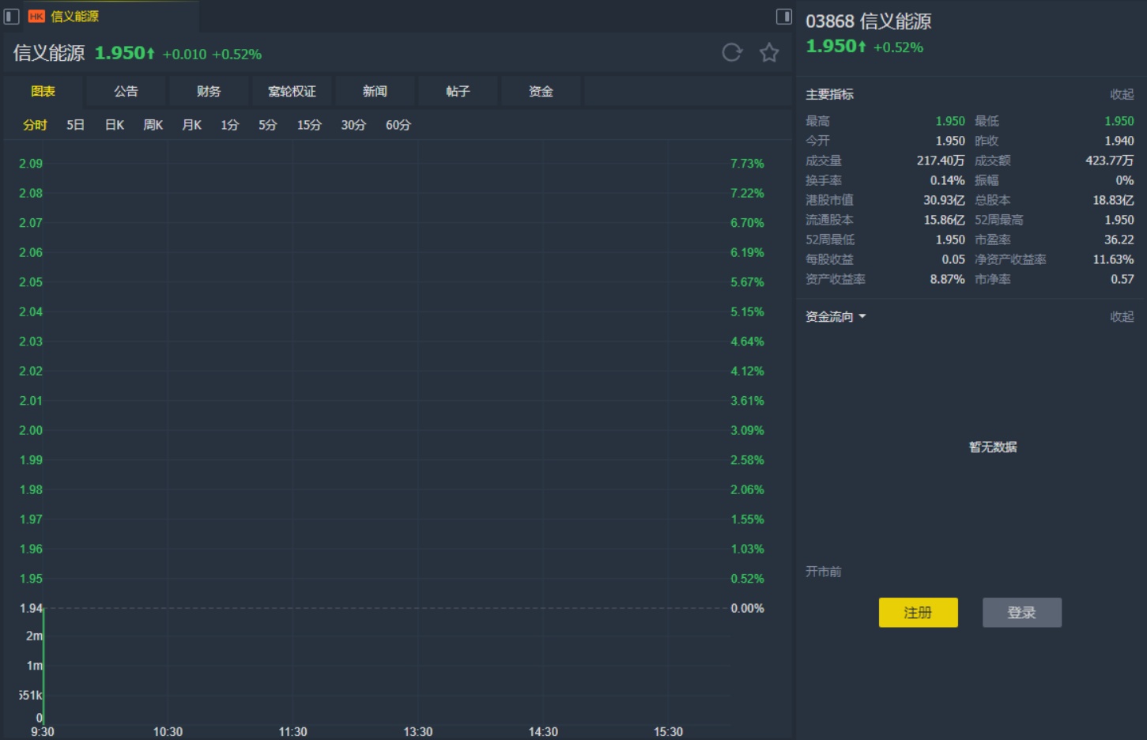Select the 15分 chart interval
This screenshot has width=1147, height=740.
coord(309,125)
